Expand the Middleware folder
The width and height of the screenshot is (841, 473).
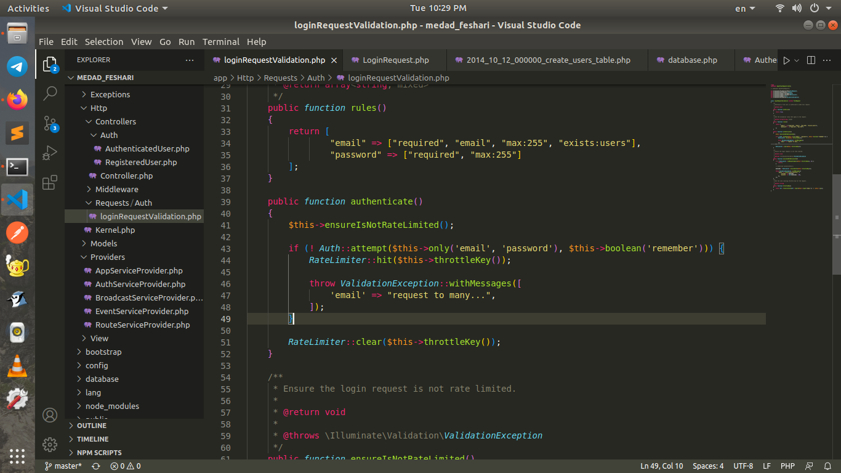point(134,189)
